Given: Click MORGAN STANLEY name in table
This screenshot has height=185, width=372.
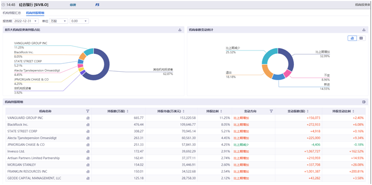Looking at the screenshot, I should (21, 165).
